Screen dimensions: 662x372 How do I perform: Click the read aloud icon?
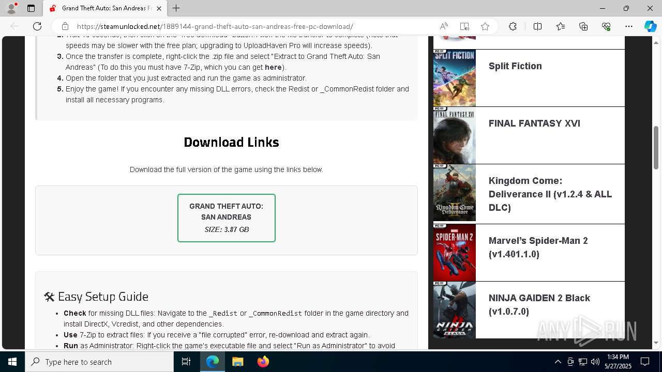(x=444, y=26)
